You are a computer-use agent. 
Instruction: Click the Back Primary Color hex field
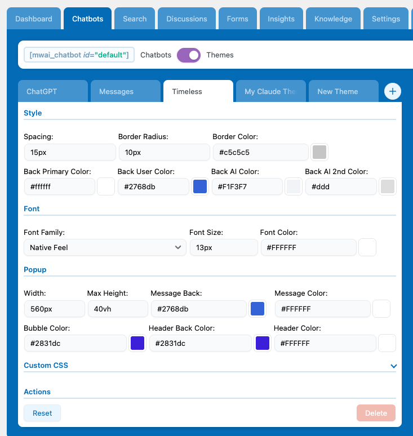(x=60, y=186)
